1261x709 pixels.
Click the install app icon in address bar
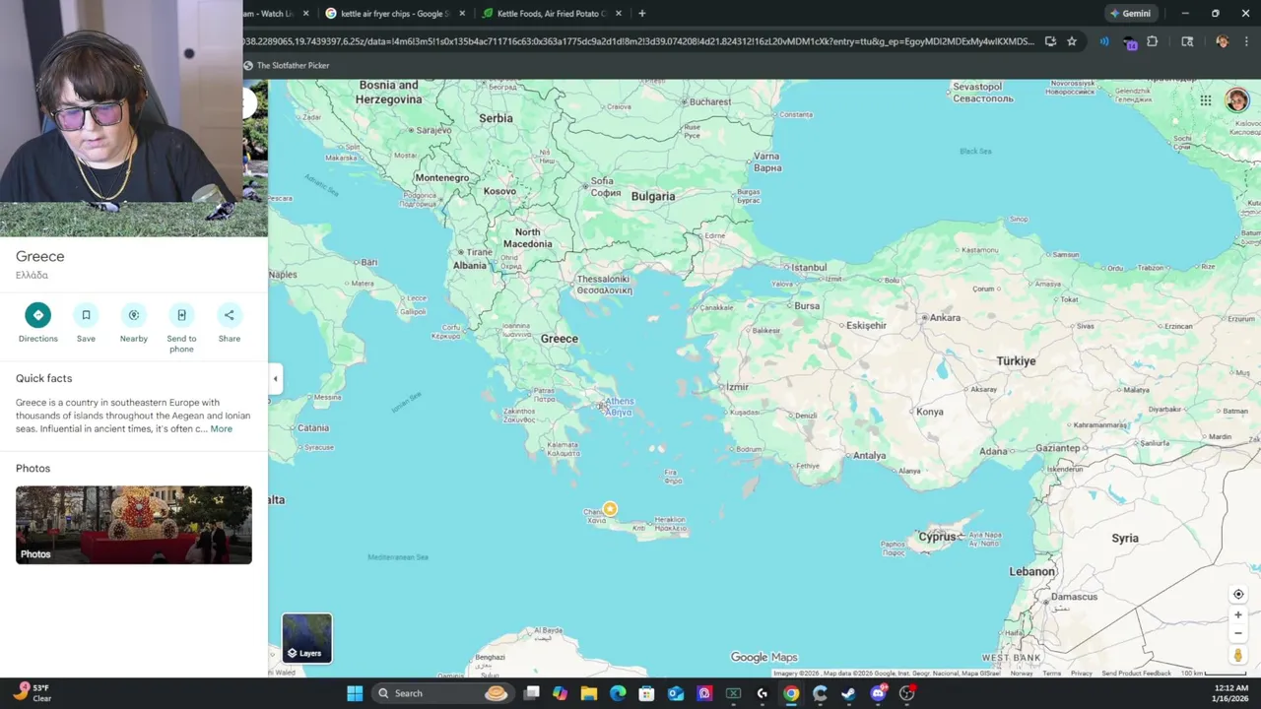(1050, 41)
